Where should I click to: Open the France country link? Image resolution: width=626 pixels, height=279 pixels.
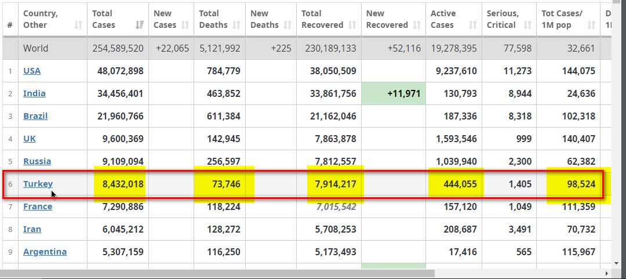coord(38,206)
